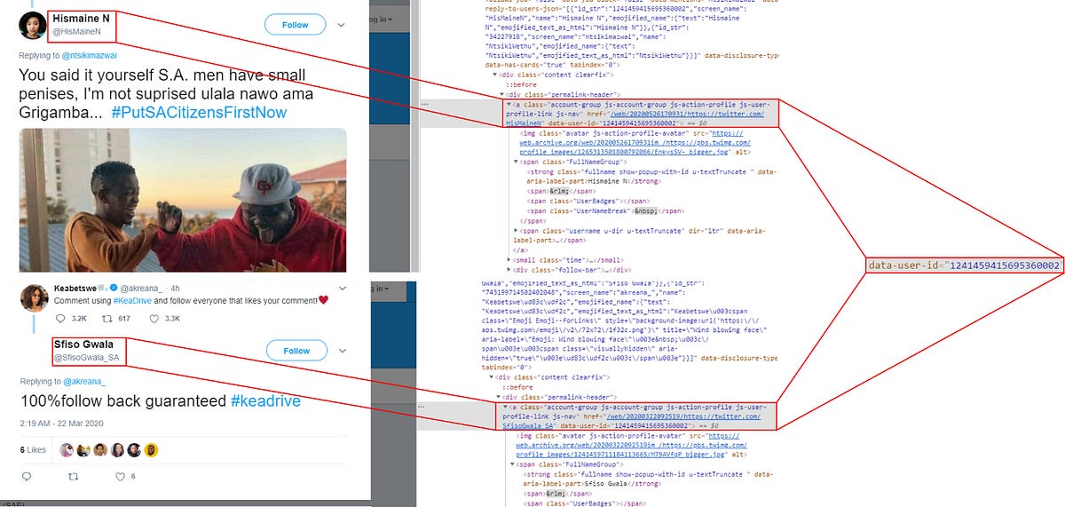This screenshot has height=507, width=1065.
Task: Click Keabetswe's profile avatar
Action: pos(34,297)
